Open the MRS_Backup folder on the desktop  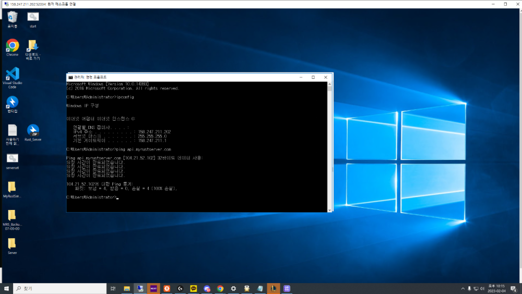click(x=12, y=215)
